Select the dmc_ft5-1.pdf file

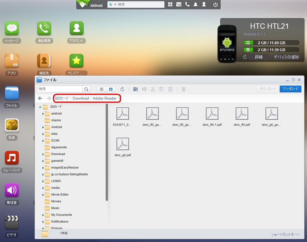pos(212,117)
